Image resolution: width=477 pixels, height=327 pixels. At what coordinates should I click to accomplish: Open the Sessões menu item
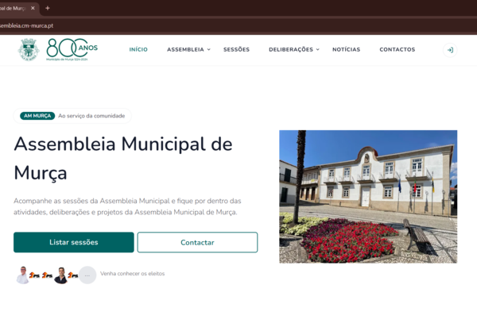[x=236, y=50]
